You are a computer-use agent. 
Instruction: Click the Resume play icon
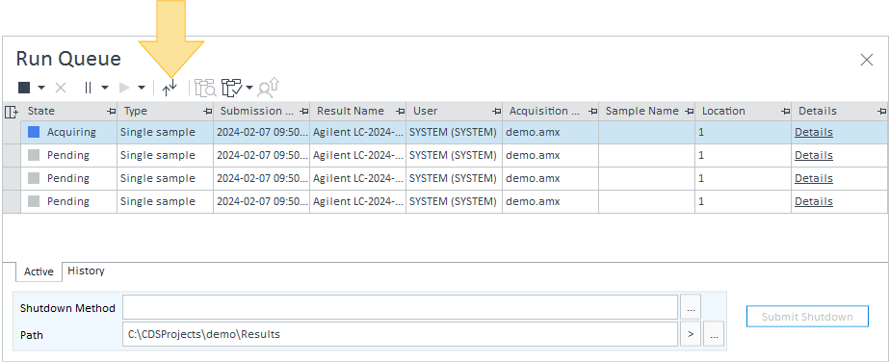point(124,88)
